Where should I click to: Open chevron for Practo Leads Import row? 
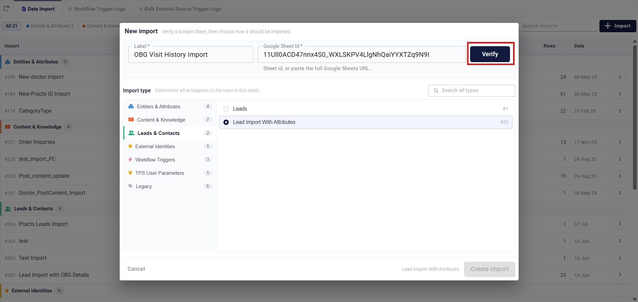point(620,224)
